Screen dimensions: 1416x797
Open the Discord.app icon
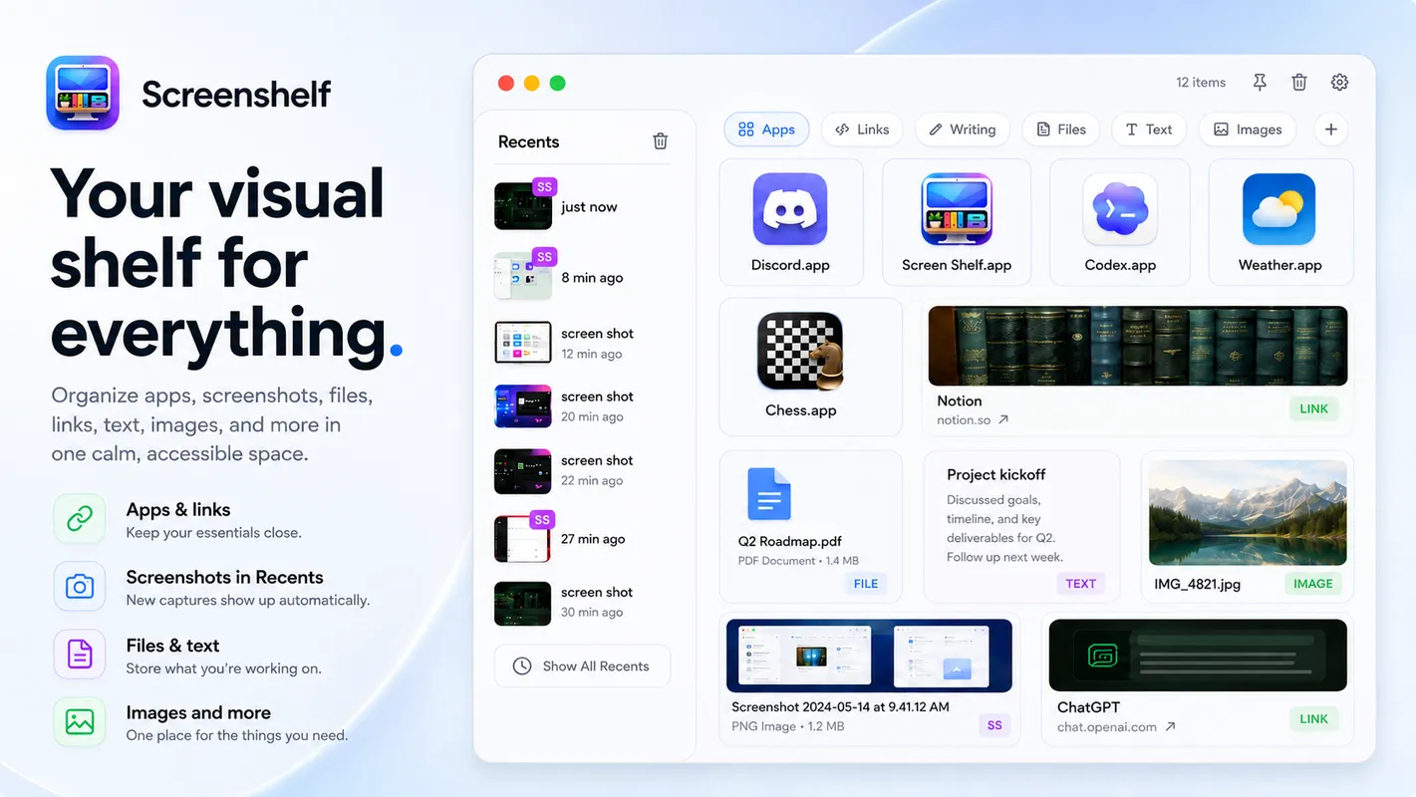pos(790,209)
